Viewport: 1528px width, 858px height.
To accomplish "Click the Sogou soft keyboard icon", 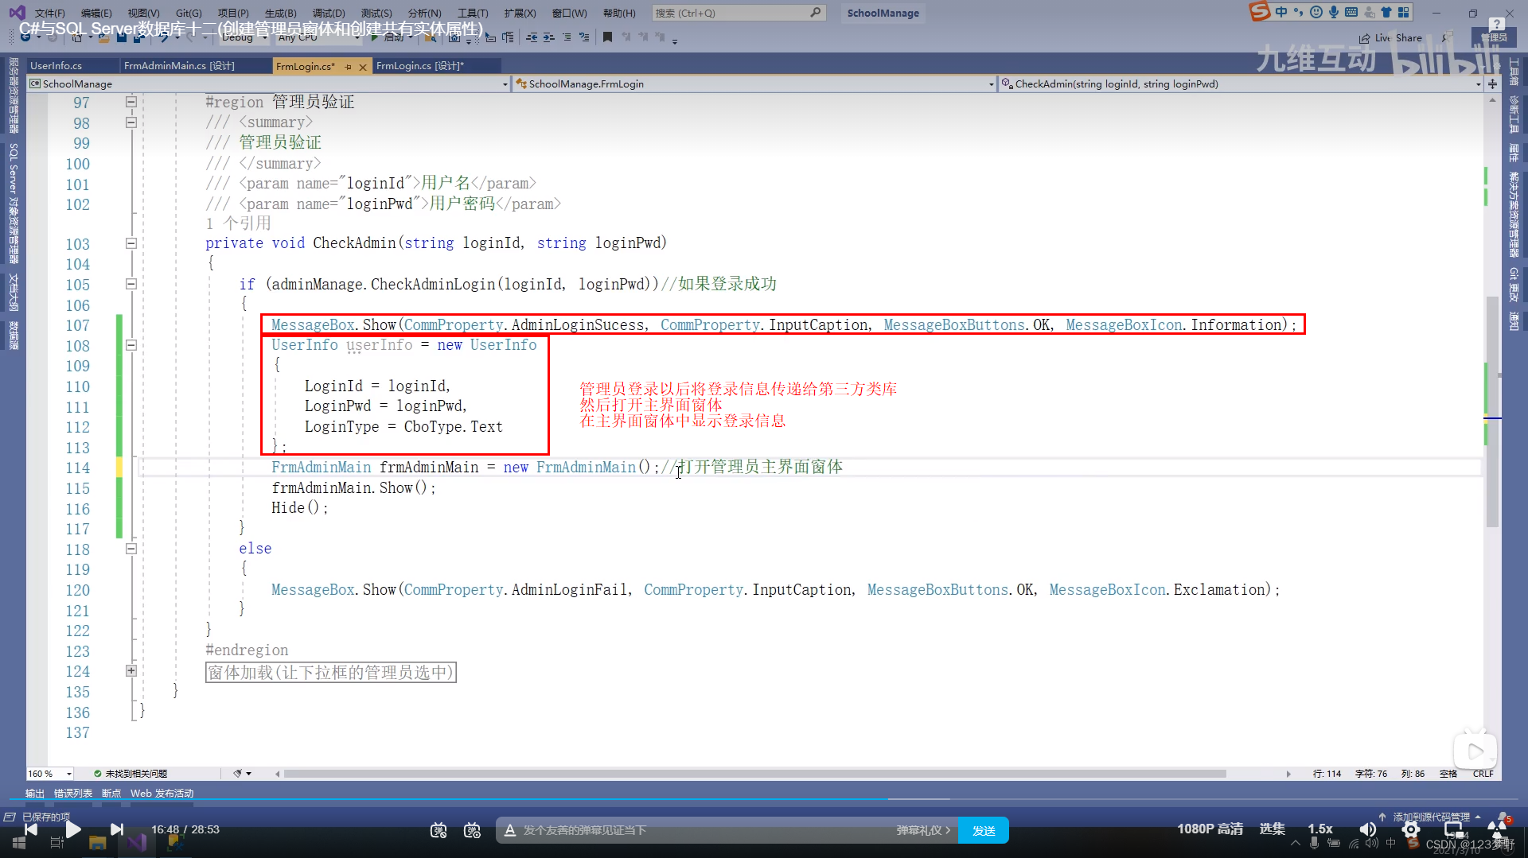I will (x=1351, y=12).
